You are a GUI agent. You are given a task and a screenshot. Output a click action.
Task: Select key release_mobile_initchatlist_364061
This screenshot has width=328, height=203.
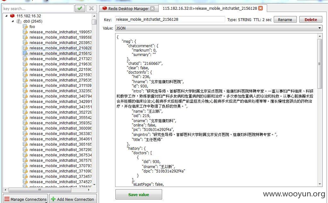tap(61, 139)
